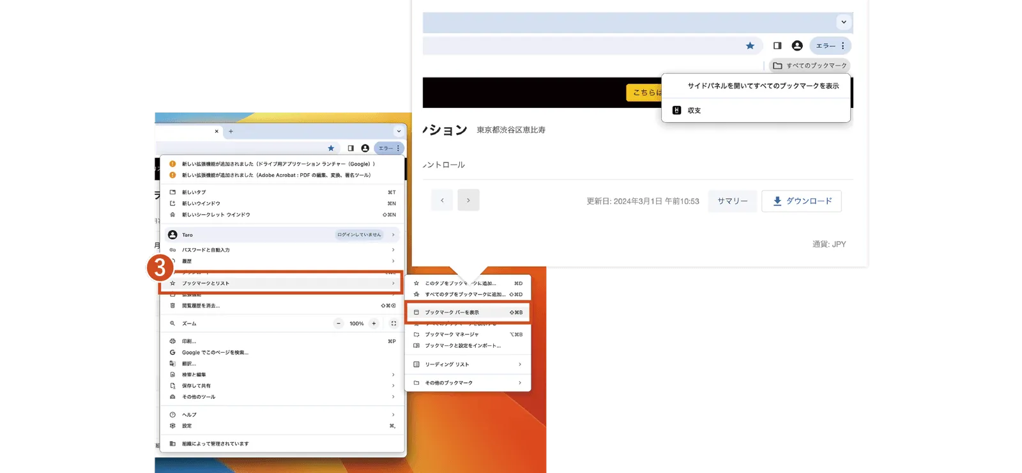Click the サマリー button
Screen dimensions: 1022x473
click(x=733, y=201)
